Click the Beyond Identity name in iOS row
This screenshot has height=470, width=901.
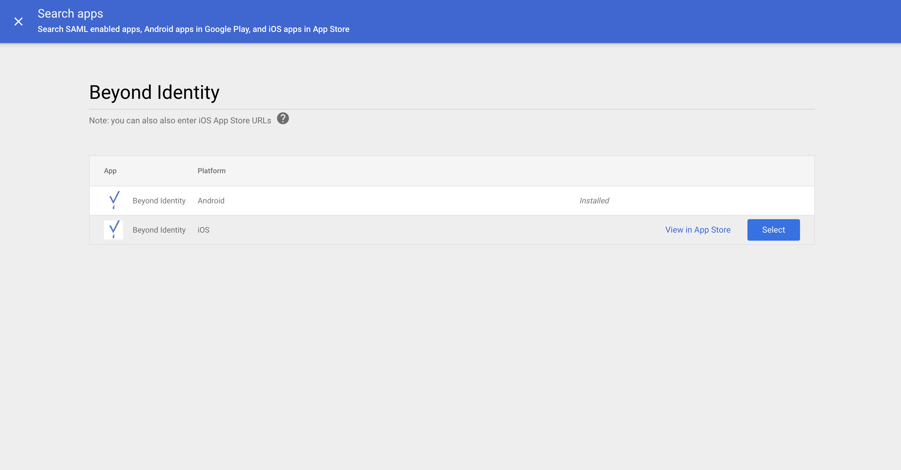pos(159,230)
